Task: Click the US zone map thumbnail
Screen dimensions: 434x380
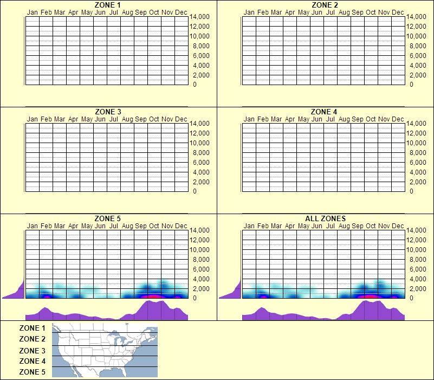Action: tap(104, 350)
